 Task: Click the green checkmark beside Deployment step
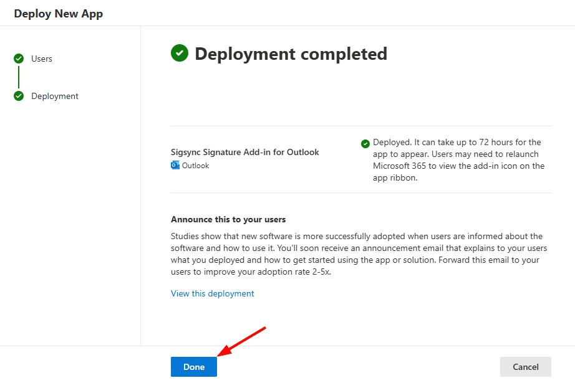(19, 96)
